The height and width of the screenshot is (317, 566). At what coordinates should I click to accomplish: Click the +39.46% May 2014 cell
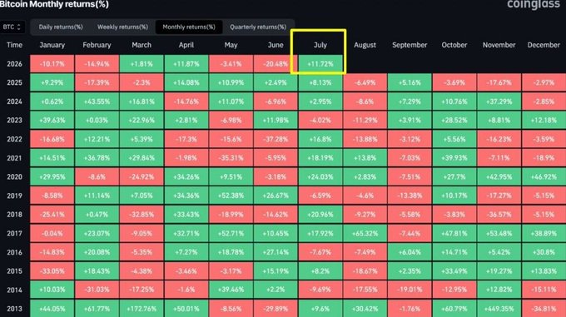pyautogui.click(x=231, y=290)
